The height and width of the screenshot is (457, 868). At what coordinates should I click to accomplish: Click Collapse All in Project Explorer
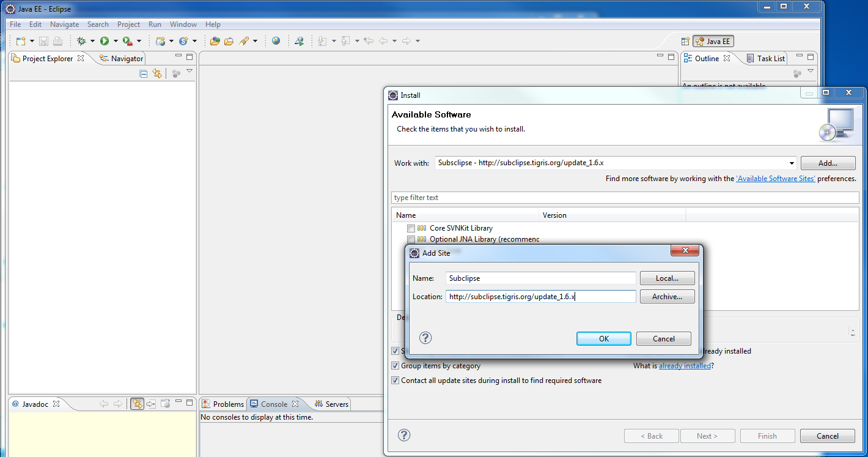tap(143, 73)
